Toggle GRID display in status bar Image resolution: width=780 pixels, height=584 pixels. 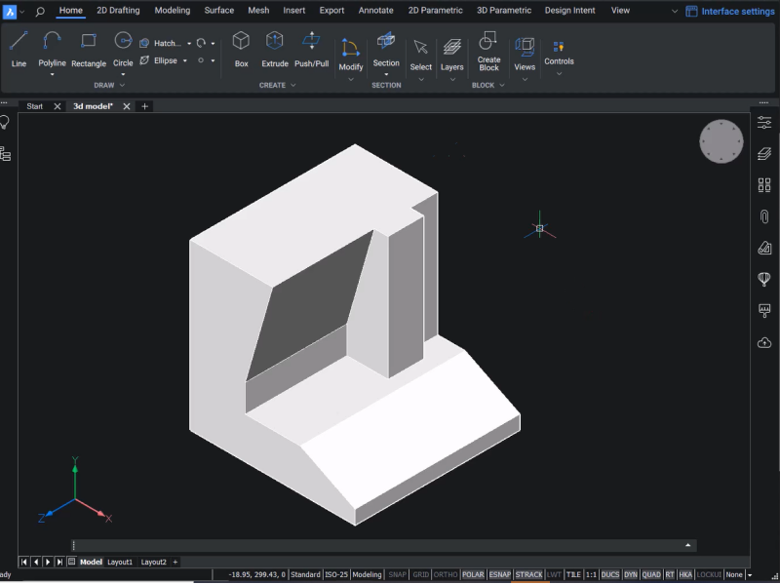pyautogui.click(x=419, y=574)
